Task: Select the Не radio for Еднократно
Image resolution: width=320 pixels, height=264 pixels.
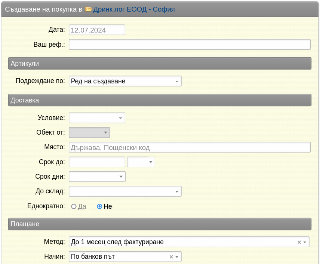Action: [99, 206]
